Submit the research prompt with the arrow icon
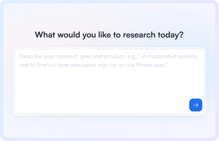This screenshot has height=141, width=219. point(196,105)
